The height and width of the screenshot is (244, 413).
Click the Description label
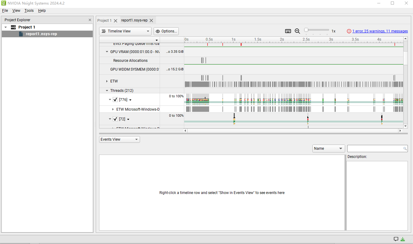point(357,157)
